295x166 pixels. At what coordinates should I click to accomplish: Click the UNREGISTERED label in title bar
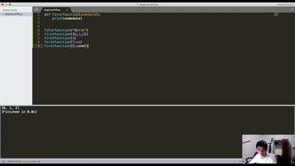click(285, 5)
